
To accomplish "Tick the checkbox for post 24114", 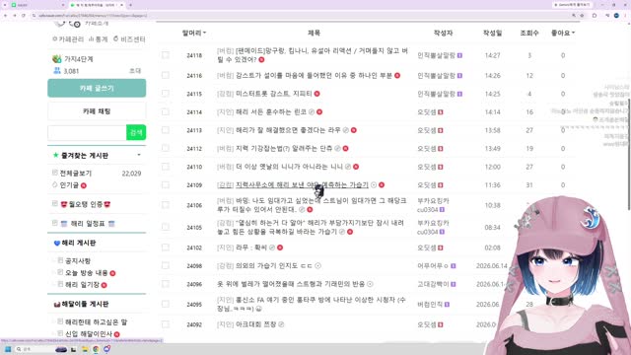I will point(166,111).
